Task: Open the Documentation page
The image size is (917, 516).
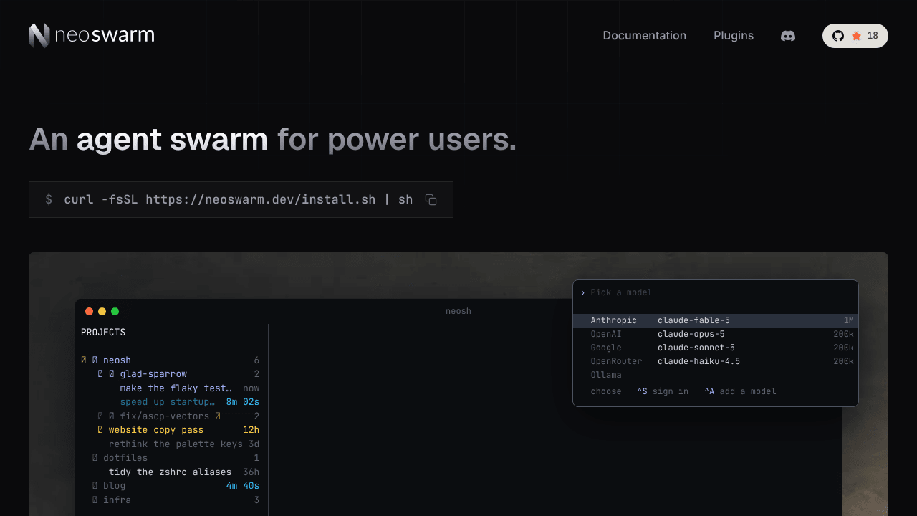Action: [x=645, y=36]
